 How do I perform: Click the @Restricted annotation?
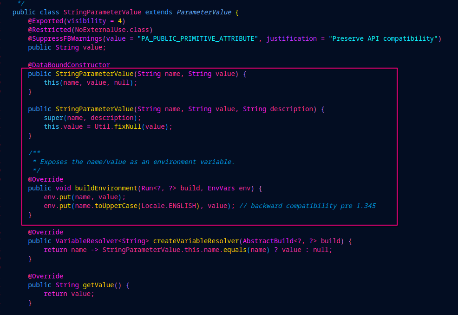[x=49, y=30]
